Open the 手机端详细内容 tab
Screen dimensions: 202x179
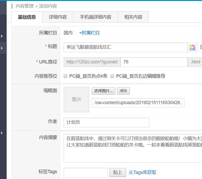tap(95, 17)
